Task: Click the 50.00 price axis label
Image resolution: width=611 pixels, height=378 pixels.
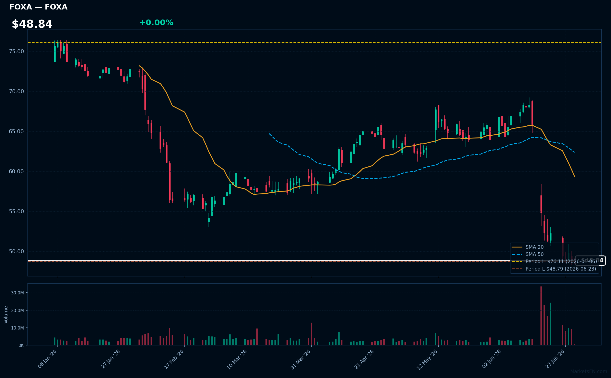Action: point(16,252)
